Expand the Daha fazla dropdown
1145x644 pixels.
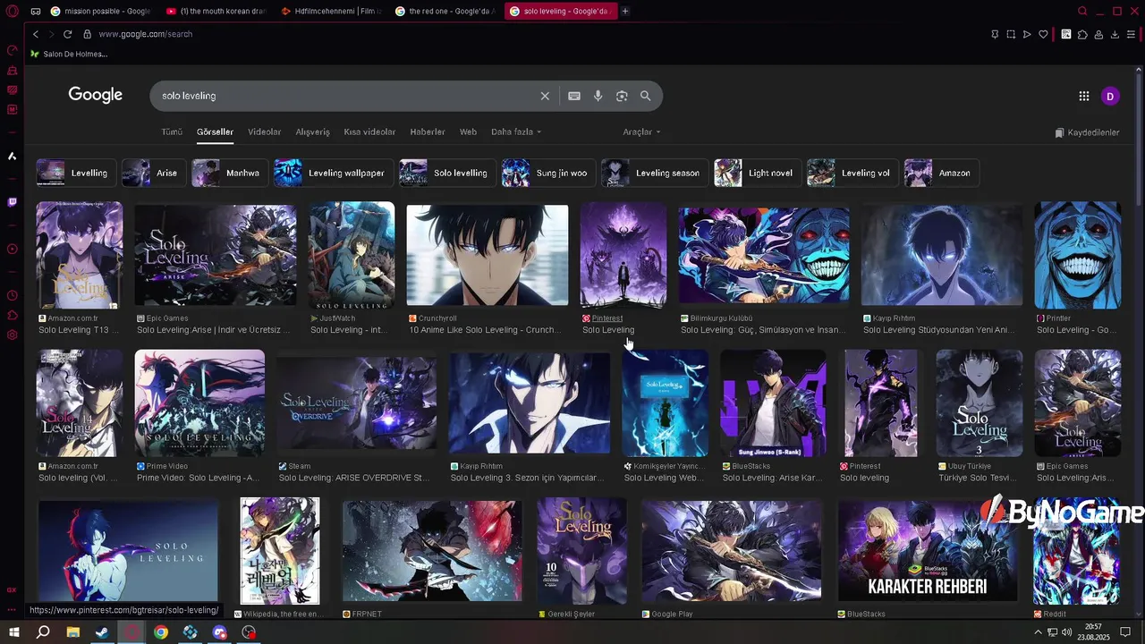click(516, 131)
